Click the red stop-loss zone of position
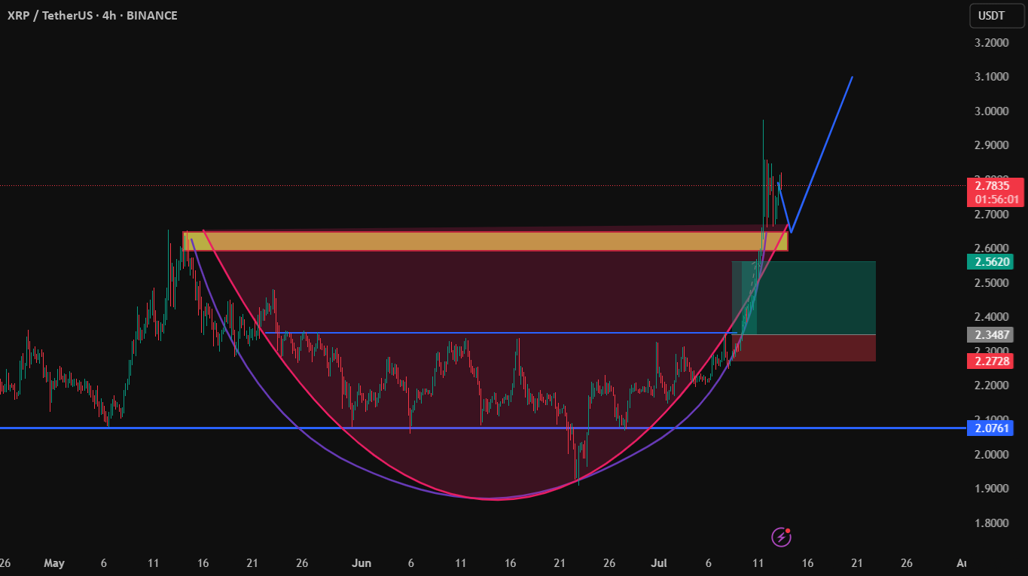The image size is (1028, 576). pyautogui.click(x=804, y=348)
